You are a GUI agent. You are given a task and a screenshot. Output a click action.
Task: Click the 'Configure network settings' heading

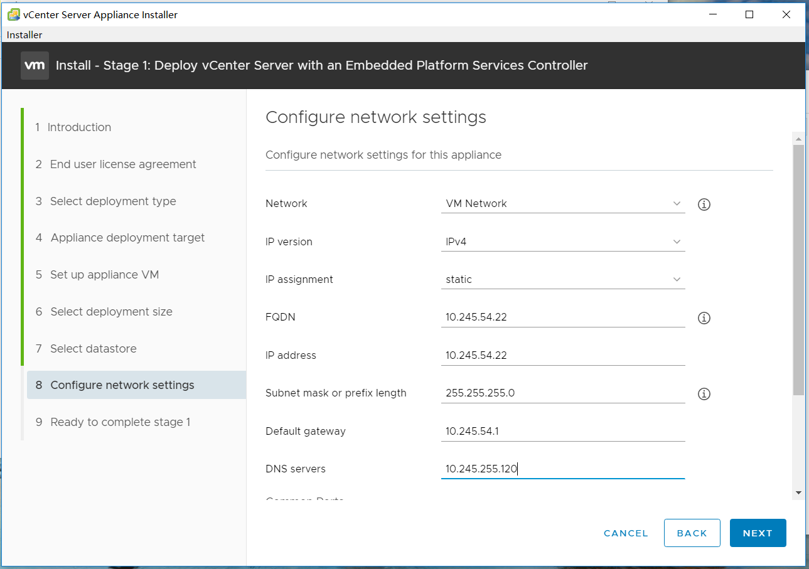click(376, 117)
